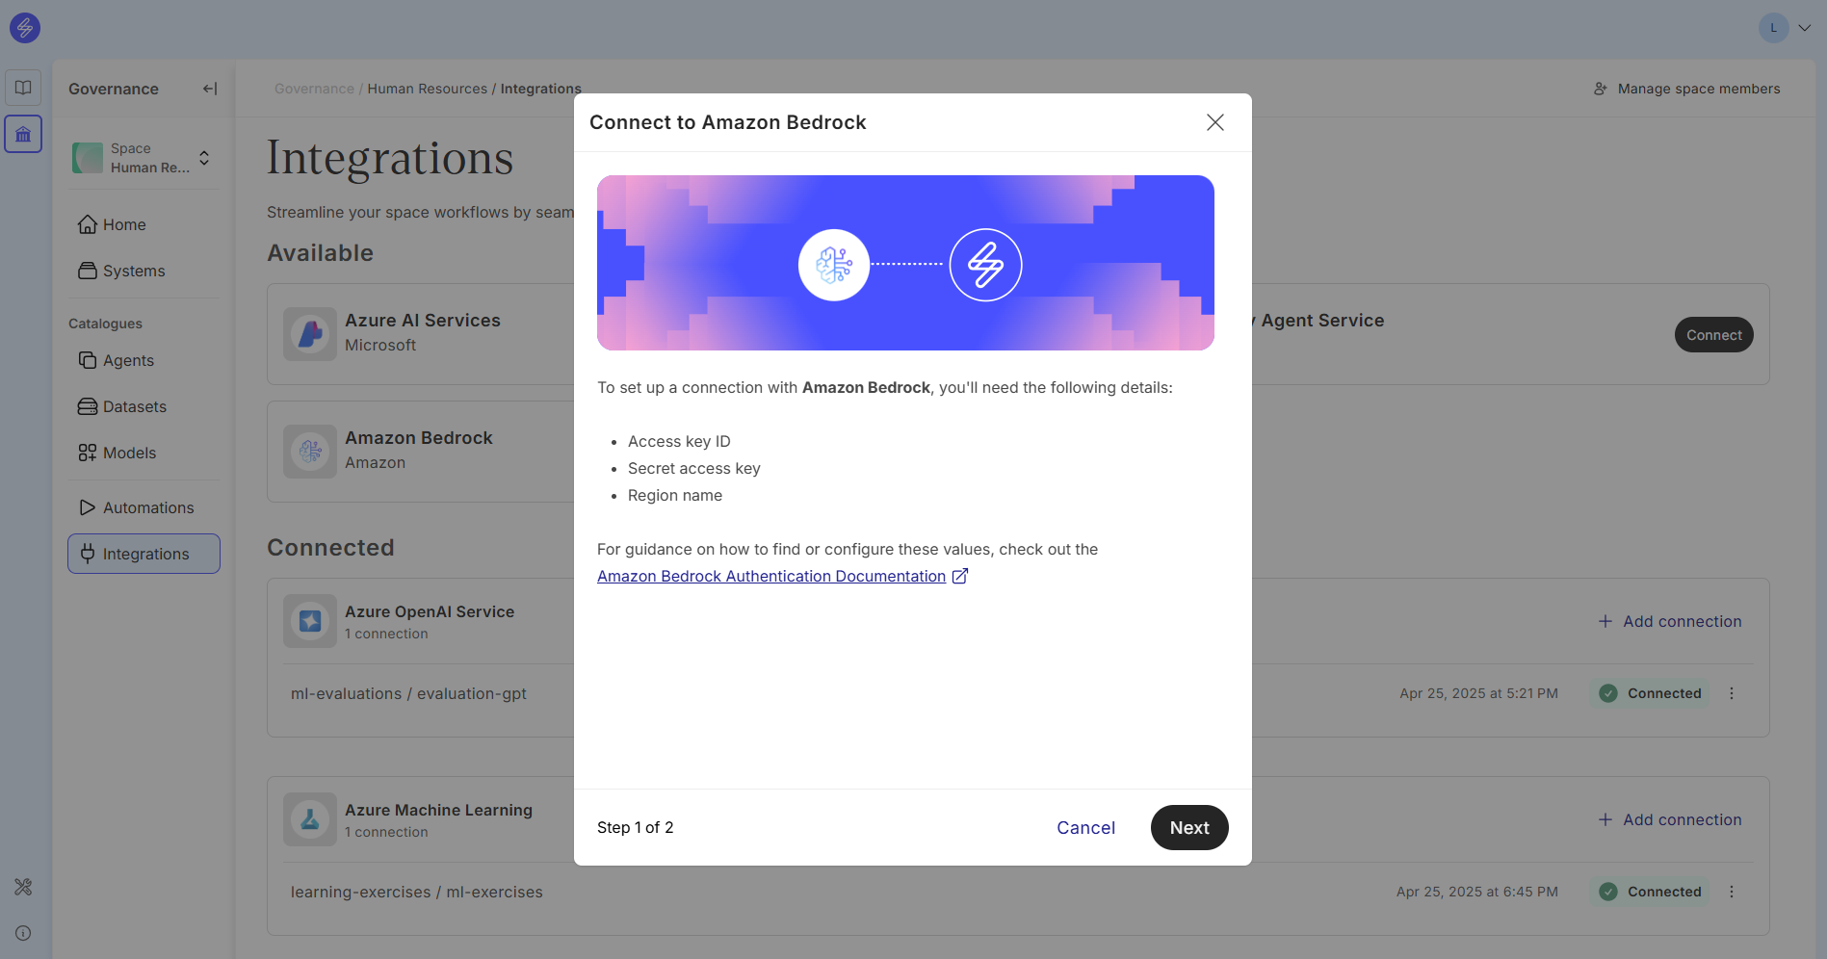Click the Next button in dialog
1827x959 pixels.
tap(1188, 828)
